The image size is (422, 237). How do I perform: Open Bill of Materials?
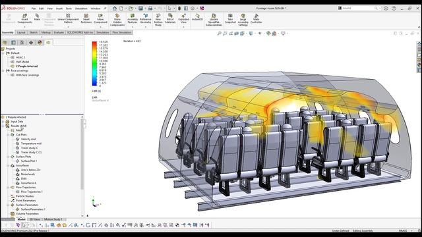click(170, 19)
